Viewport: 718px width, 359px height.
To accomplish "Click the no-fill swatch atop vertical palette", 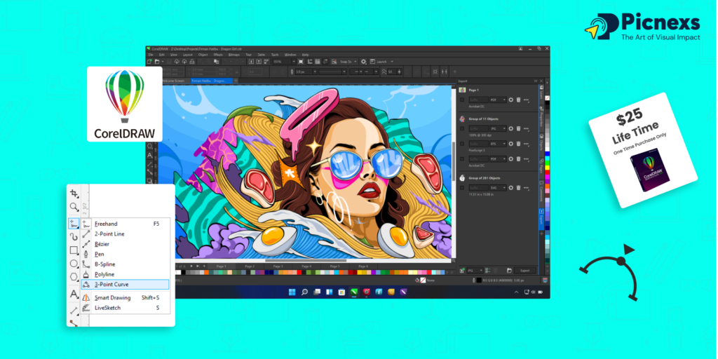I will [x=547, y=98].
